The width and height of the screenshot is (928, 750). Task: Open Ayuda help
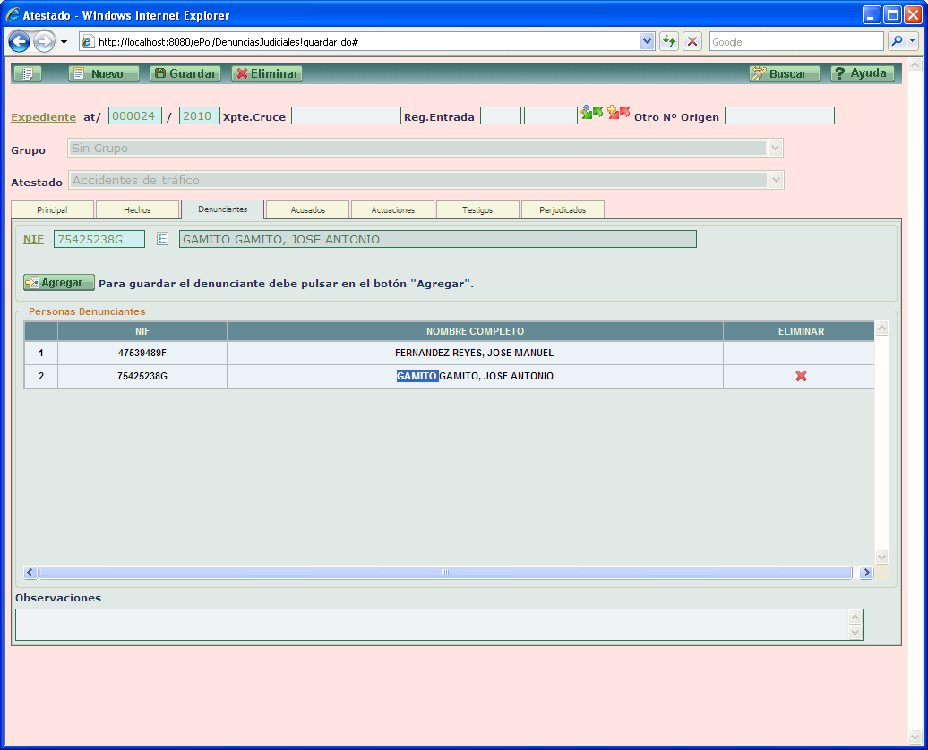point(862,73)
